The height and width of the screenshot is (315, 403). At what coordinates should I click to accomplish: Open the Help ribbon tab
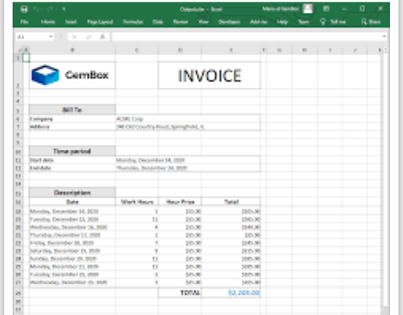click(x=282, y=22)
